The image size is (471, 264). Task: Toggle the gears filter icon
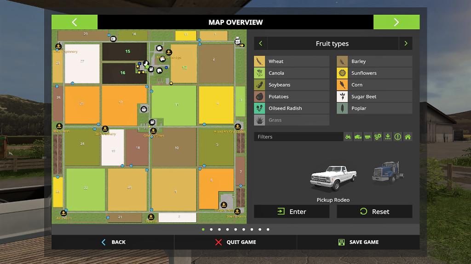[378, 137]
